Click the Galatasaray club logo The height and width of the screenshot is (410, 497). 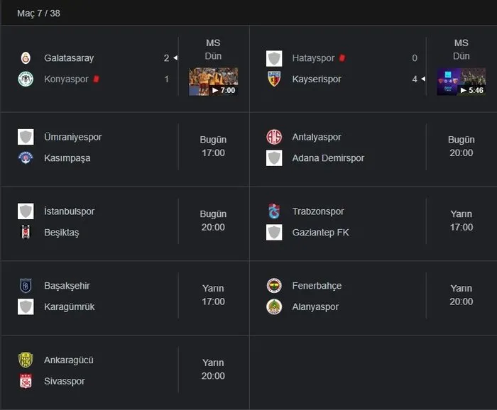click(x=26, y=58)
